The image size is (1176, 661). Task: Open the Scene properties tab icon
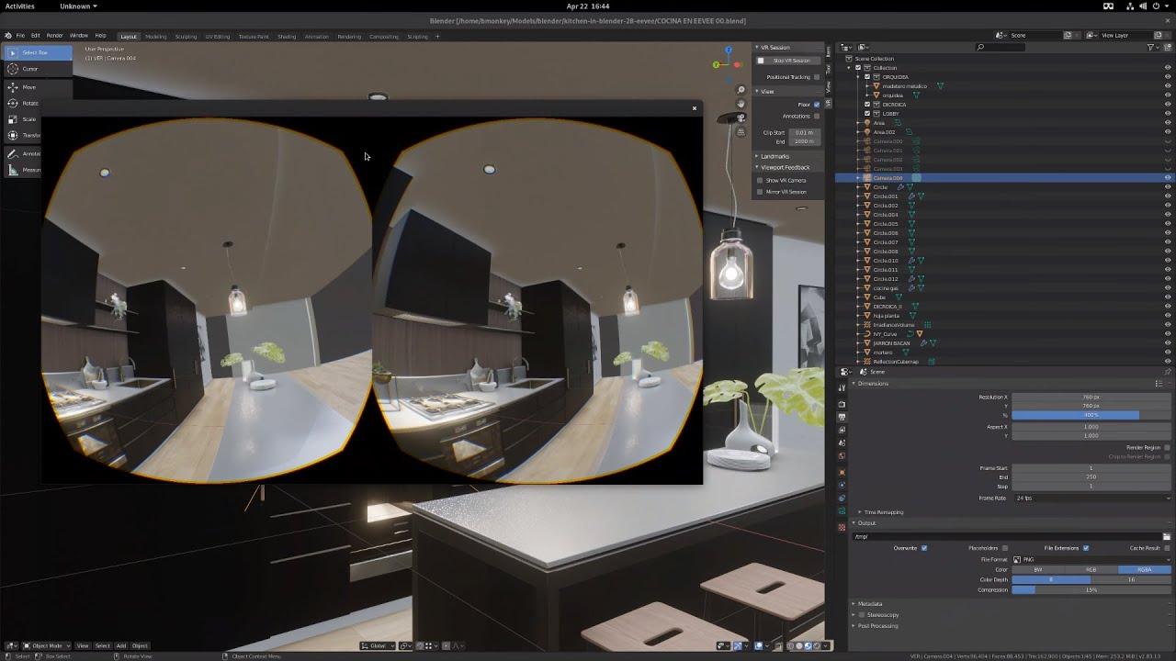pyautogui.click(x=842, y=443)
